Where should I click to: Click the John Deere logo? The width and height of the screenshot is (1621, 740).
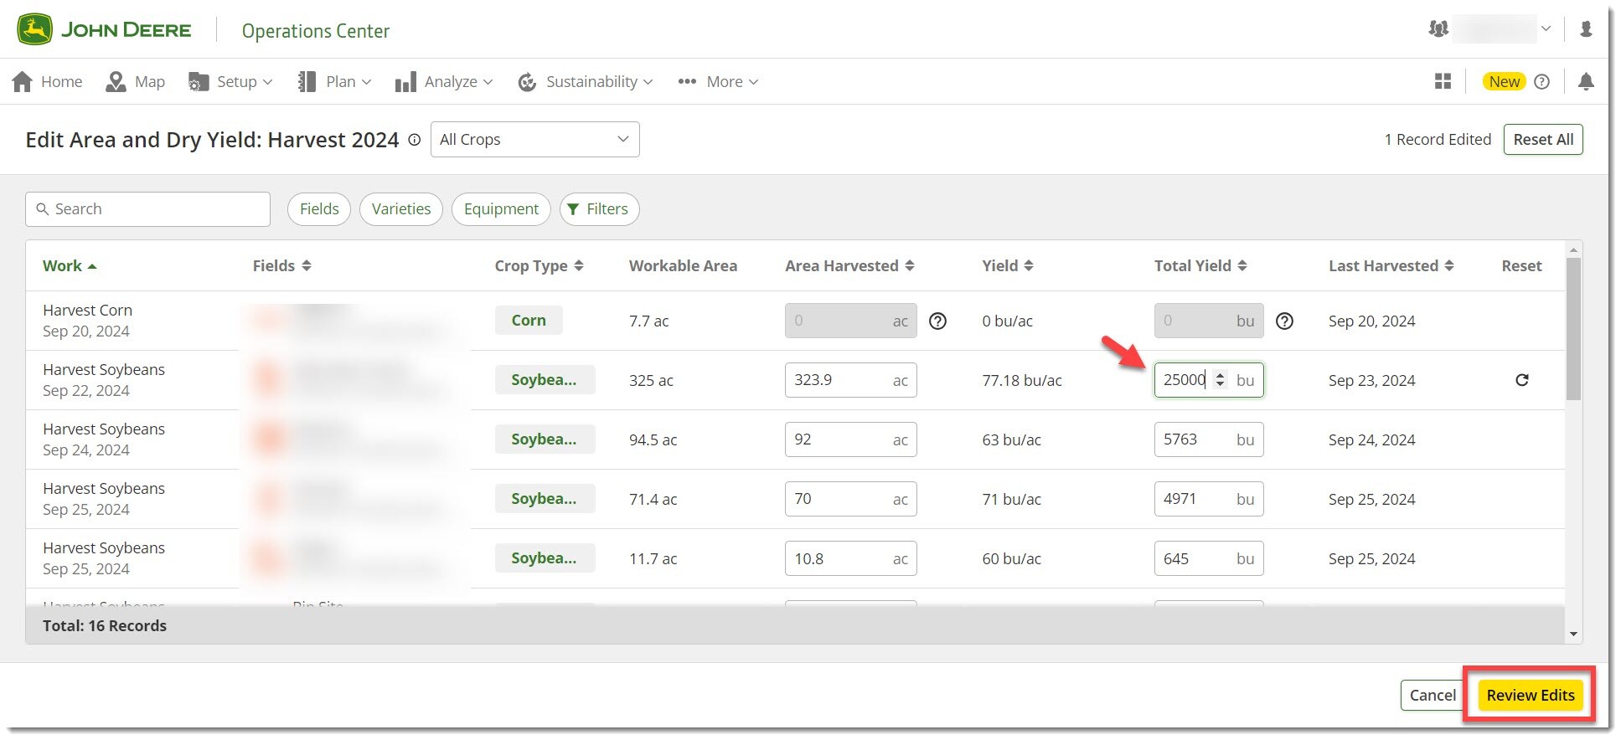[104, 30]
